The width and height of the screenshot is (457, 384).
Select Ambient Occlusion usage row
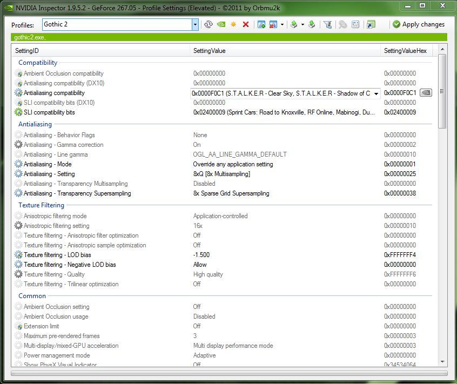pyautogui.click(x=223, y=316)
